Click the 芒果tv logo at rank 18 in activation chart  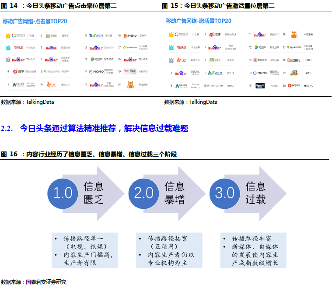click(x=294, y=60)
